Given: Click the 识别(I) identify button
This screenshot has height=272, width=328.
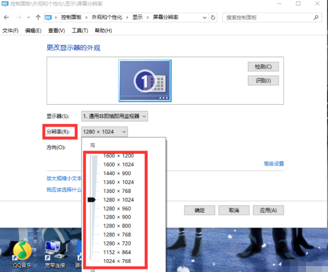Looking at the screenshot, I should click(x=264, y=81).
